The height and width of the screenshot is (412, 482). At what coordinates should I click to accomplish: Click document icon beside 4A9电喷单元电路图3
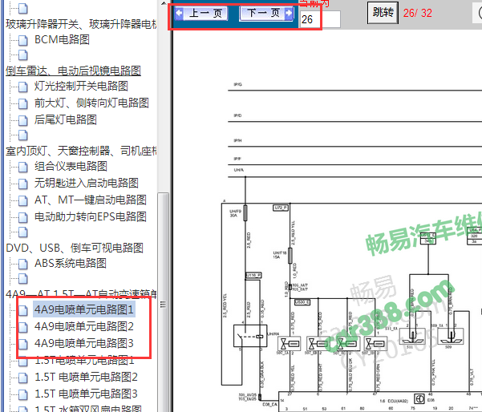pos(22,344)
